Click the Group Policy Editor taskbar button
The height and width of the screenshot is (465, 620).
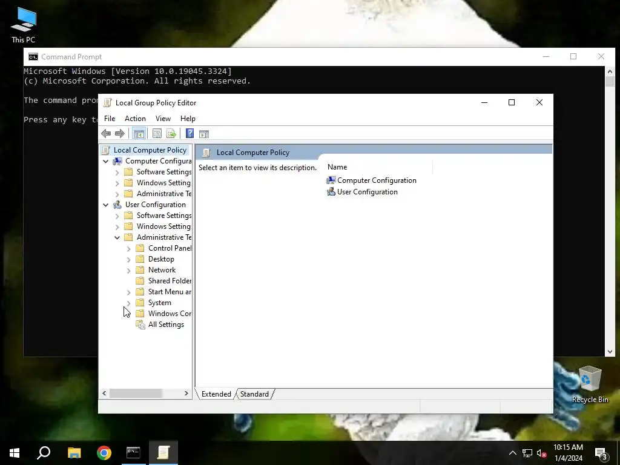tap(163, 453)
